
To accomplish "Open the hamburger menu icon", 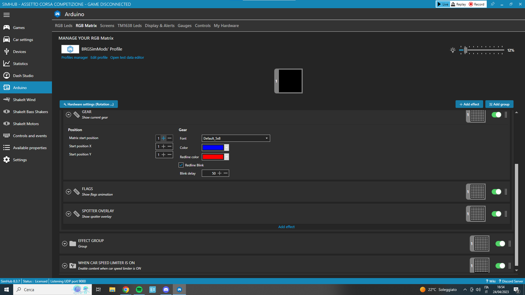I will coord(7,15).
